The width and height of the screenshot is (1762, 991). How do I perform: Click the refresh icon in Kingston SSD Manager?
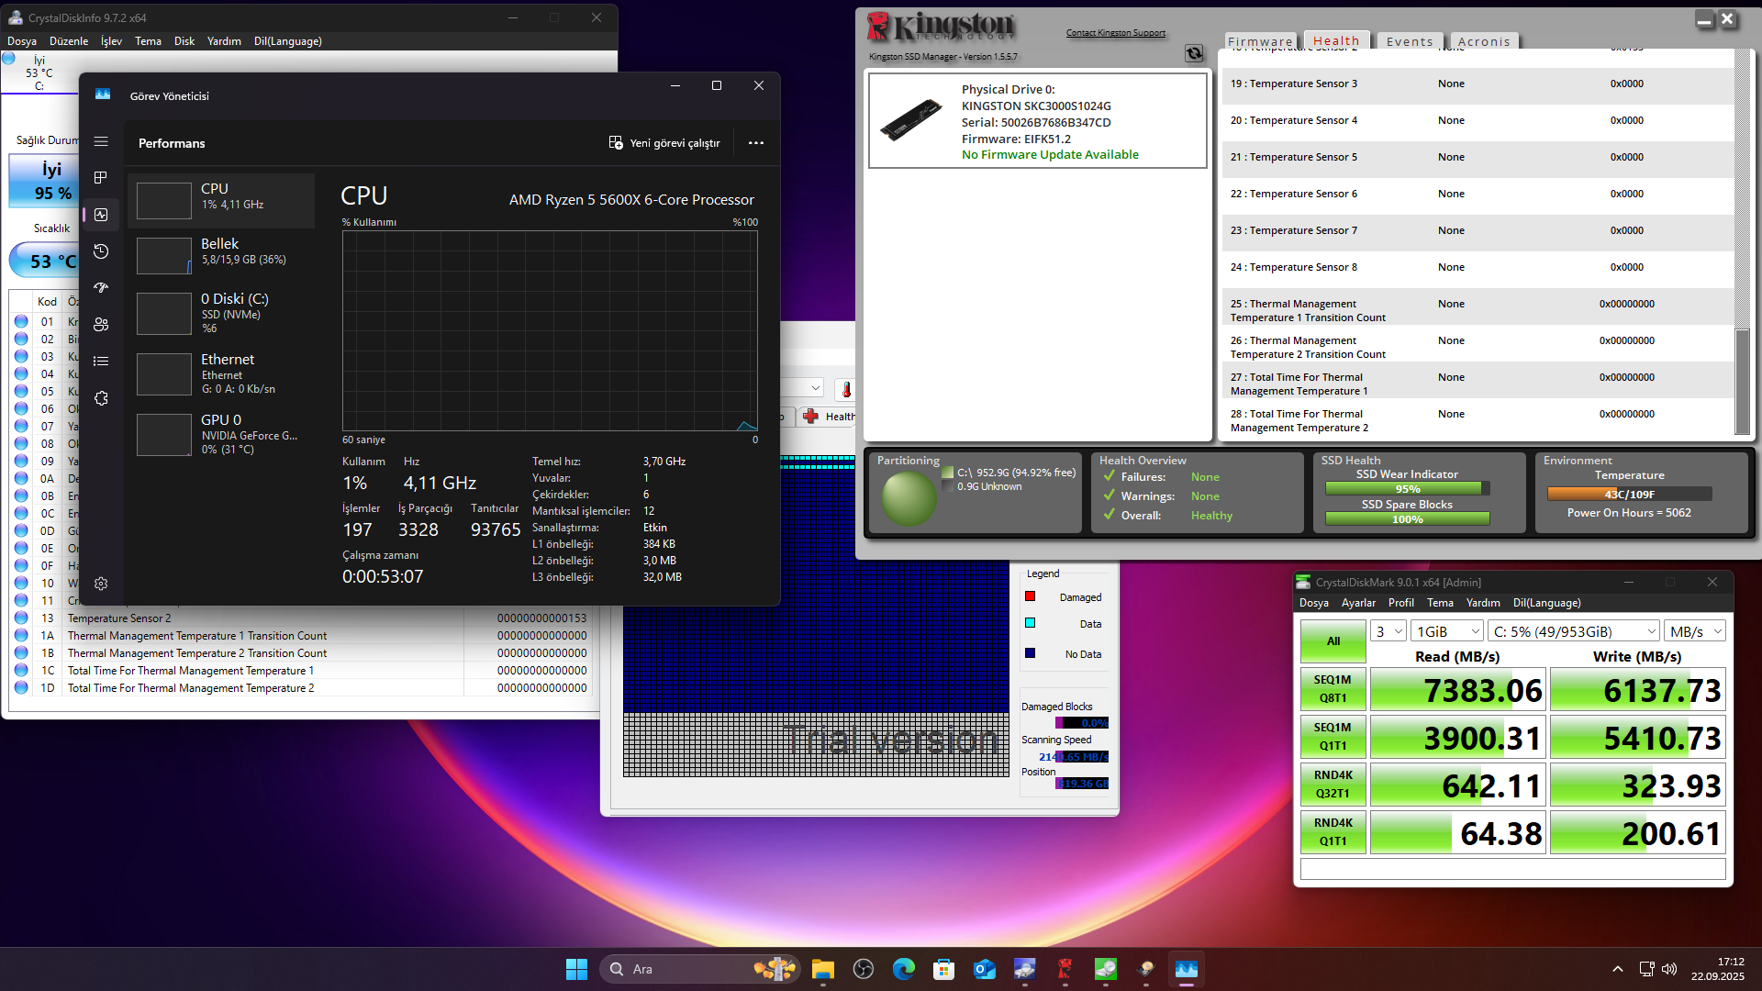(1194, 53)
